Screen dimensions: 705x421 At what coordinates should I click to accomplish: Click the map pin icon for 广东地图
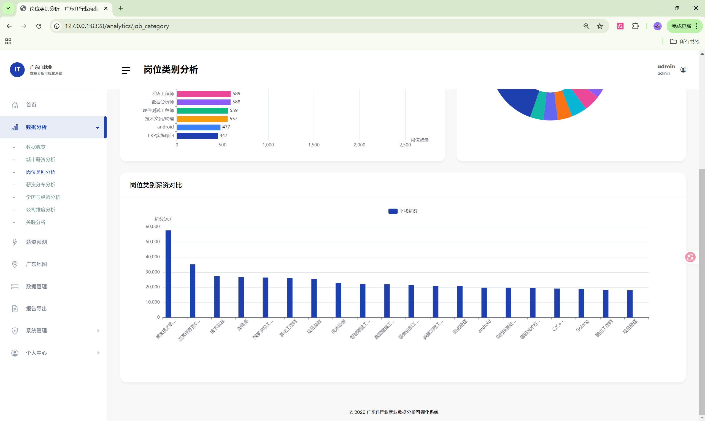[15, 264]
